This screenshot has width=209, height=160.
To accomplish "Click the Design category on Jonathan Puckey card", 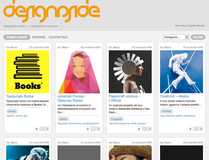I will [x=63, y=119].
